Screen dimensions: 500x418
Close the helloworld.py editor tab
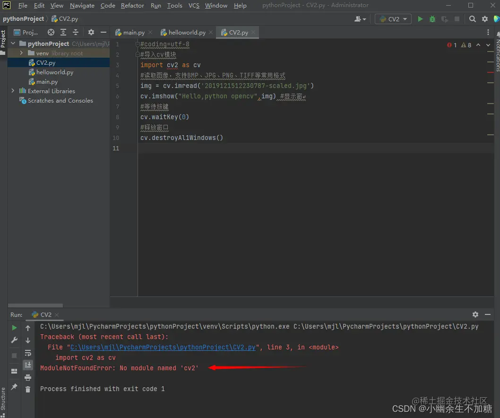pyautogui.click(x=211, y=33)
